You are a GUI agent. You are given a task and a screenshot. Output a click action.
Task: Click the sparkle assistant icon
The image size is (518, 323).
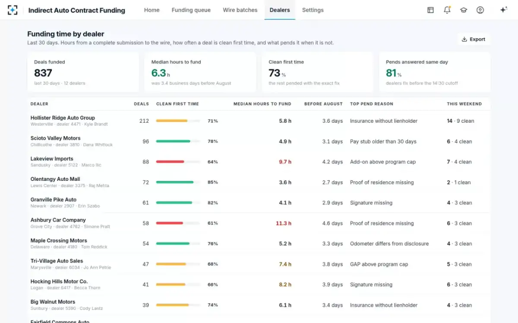pos(503,10)
